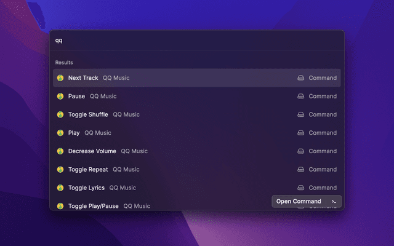Select the Pause command result
This screenshot has height=246, width=394.
tap(76, 97)
